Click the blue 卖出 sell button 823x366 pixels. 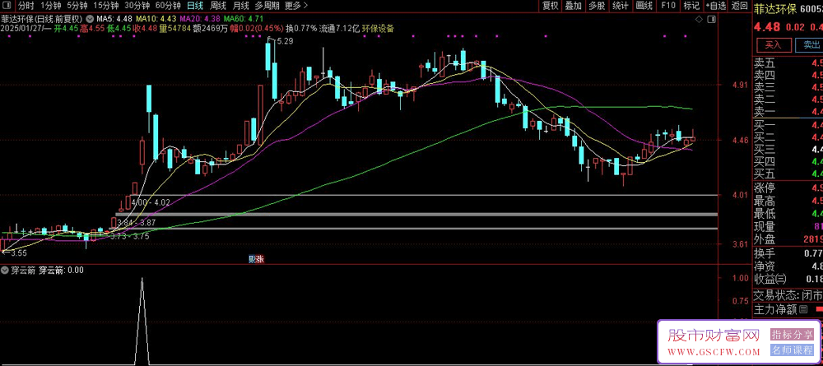coord(809,45)
